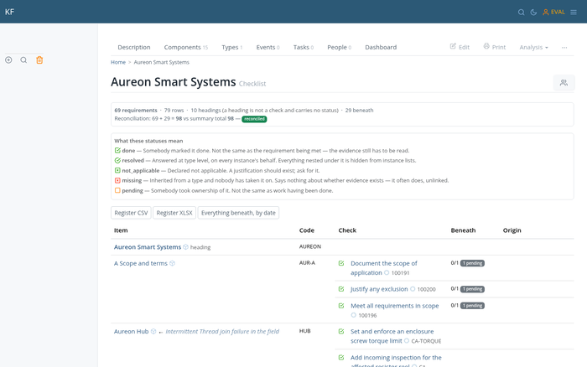Click the Origin column header

click(512, 230)
